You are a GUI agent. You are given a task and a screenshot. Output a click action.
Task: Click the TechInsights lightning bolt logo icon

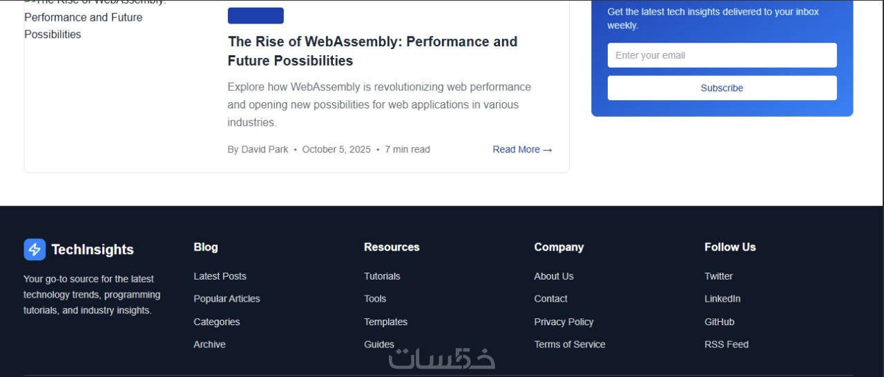(x=35, y=249)
